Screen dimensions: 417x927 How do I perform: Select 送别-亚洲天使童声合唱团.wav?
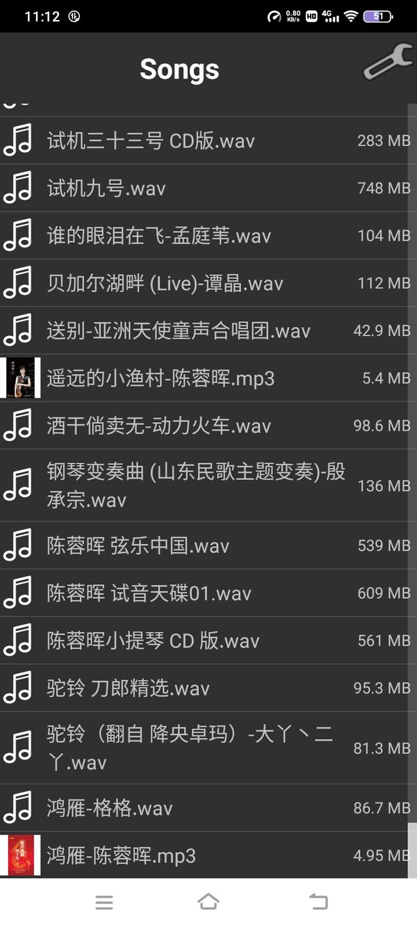(208, 330)
